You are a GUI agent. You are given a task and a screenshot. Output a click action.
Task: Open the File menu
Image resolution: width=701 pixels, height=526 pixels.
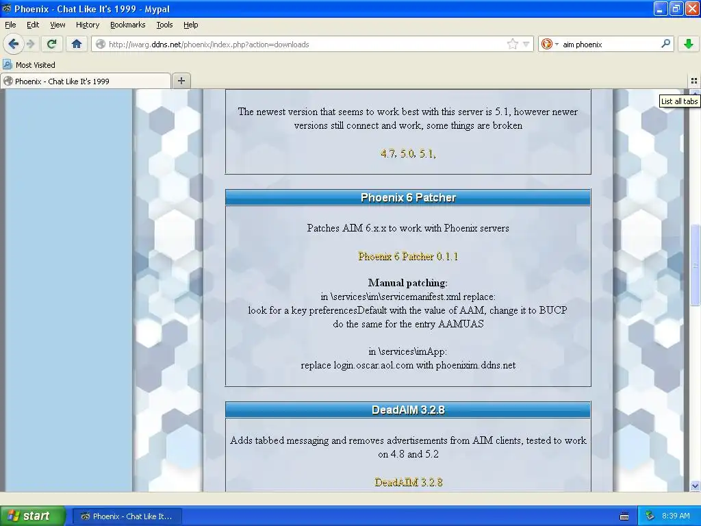(x=10, y=25)
